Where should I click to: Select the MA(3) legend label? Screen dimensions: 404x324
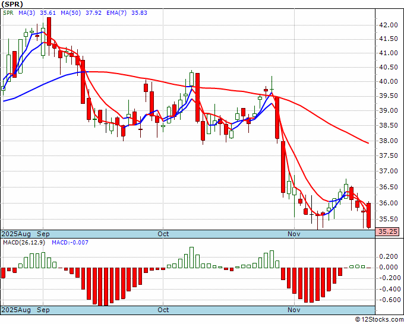27,13
